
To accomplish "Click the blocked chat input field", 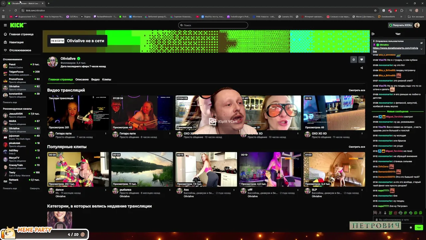I will pyautogui.click(x=398, y=220).
